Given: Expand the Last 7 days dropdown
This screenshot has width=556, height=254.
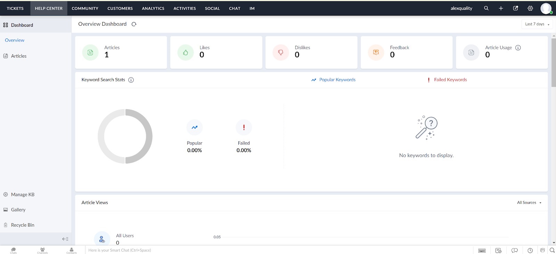Looking at the screenshot, I should pyautogui.click(x=537, y=24).
